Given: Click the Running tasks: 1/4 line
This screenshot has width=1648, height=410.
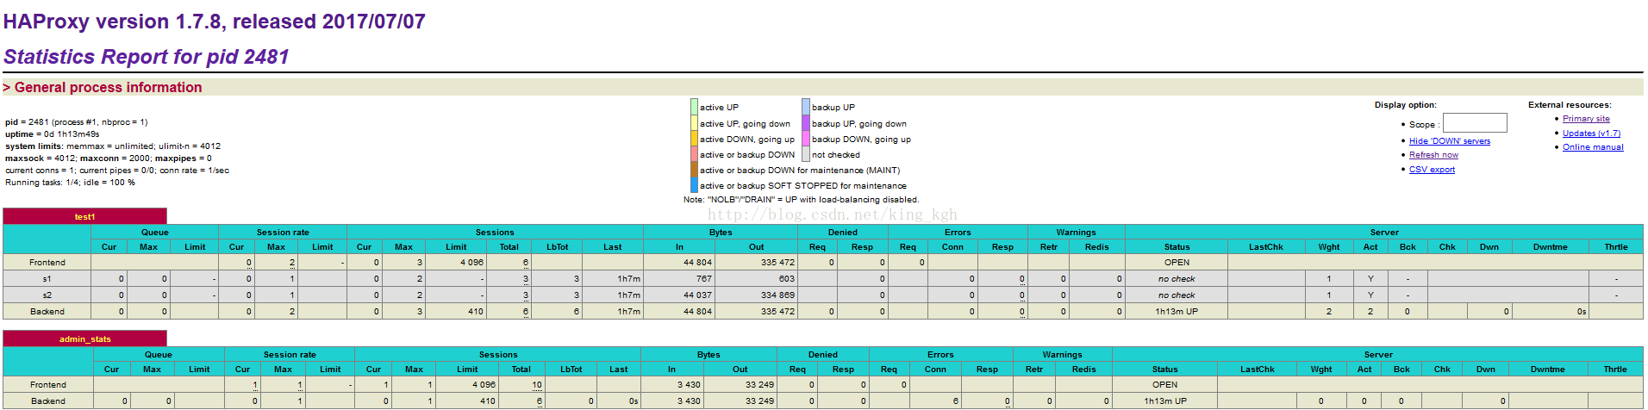Looking at the screenshot, I should pos(70,183).
